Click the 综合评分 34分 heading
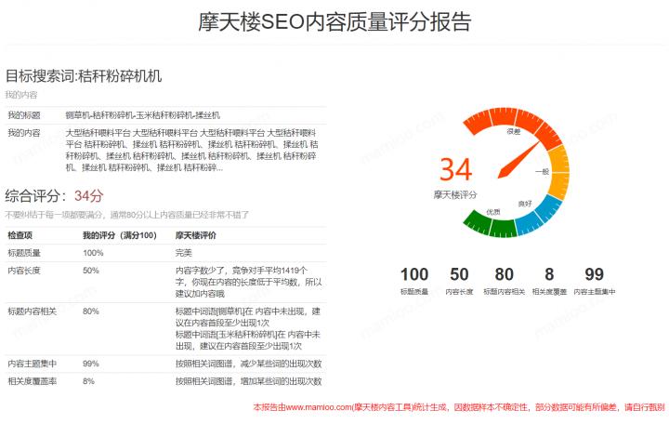The image size is (669, 424). click(54, 196)
